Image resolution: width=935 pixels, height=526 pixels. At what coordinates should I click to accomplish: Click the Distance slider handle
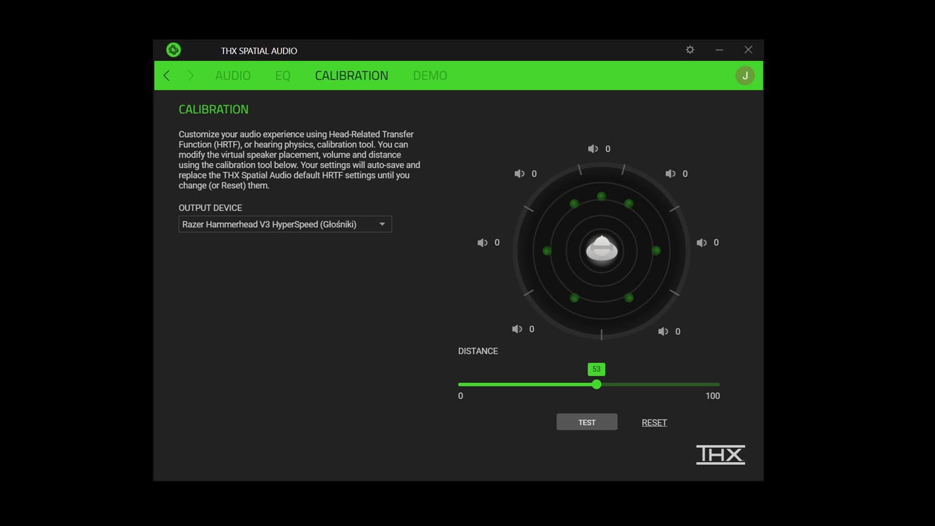[597, 384]
